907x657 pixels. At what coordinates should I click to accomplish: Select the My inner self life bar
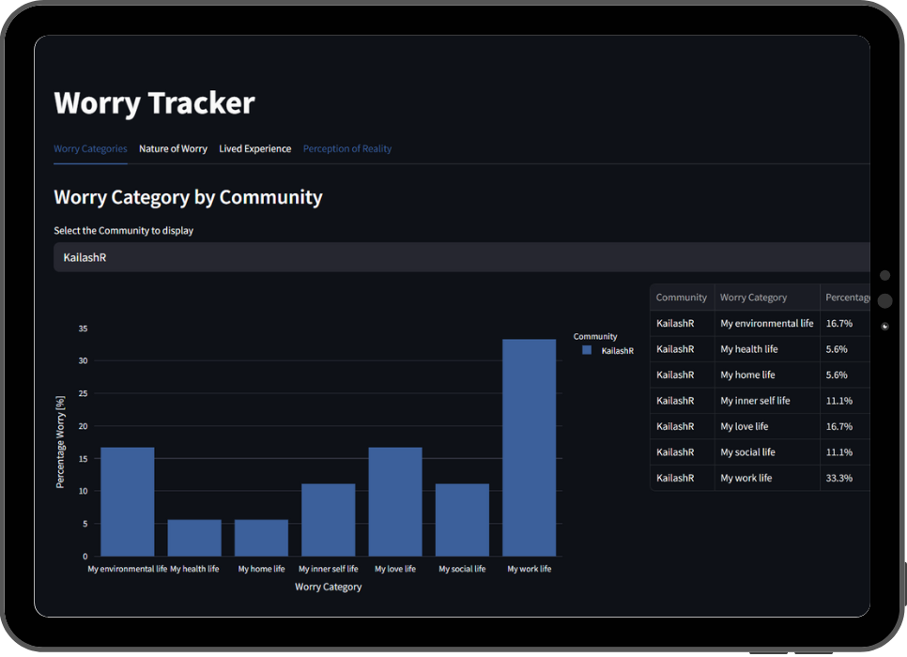click(328, 520)
